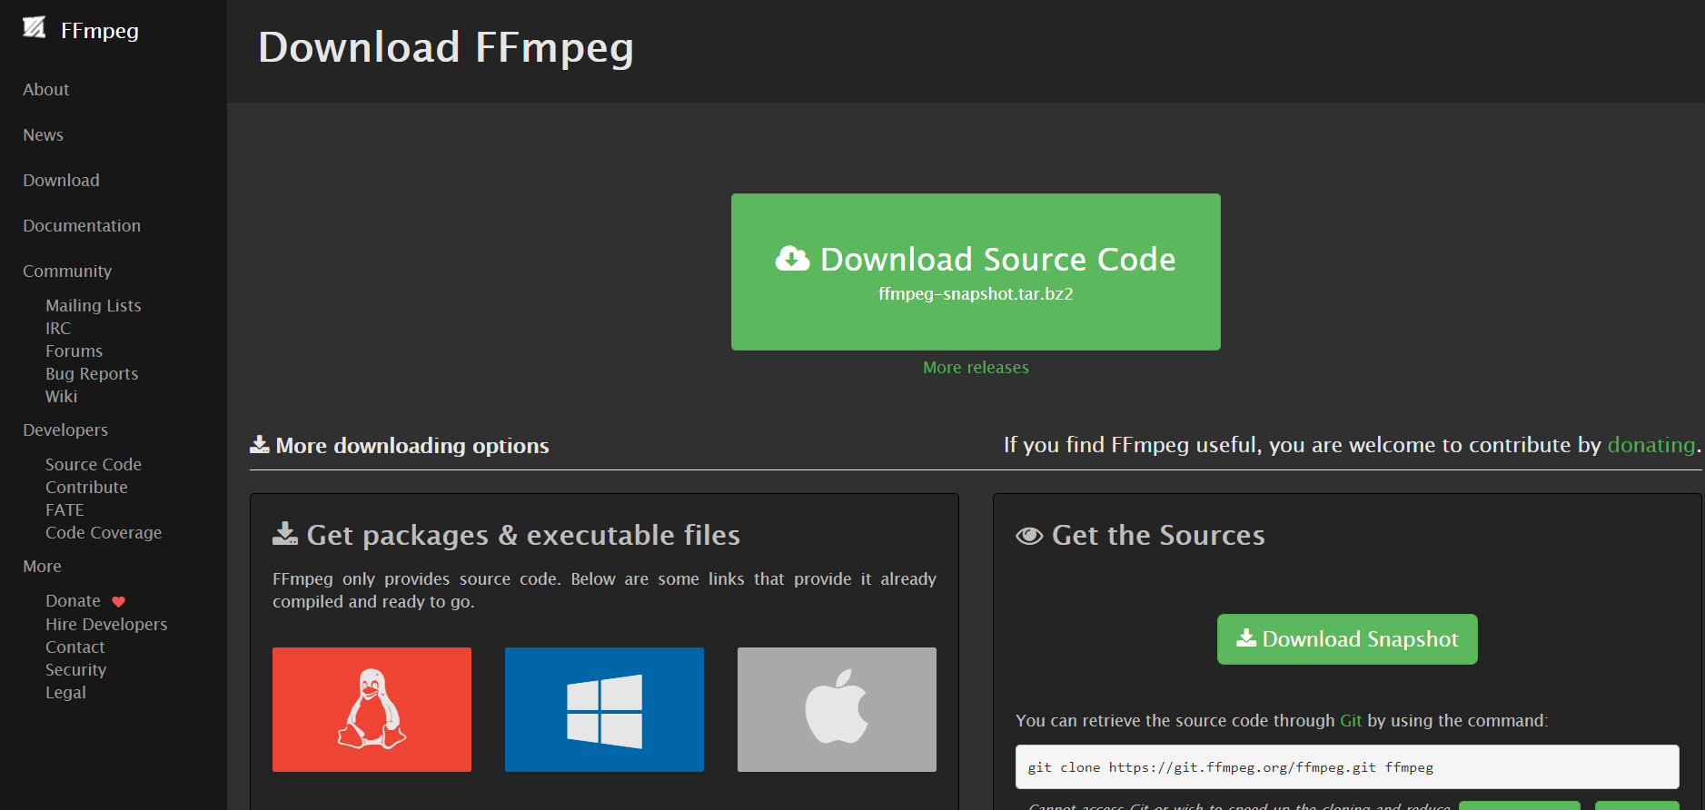
Task: Click the cloud download icon
Action: tap(792, 260)
